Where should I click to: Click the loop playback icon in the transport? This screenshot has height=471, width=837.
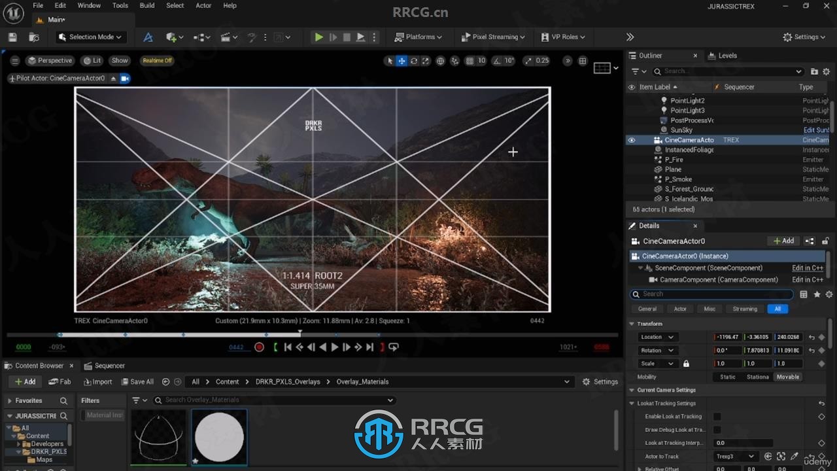[394, 347]
